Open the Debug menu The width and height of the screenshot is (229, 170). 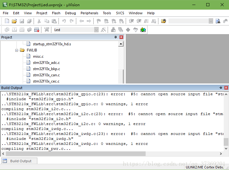pyautogui.click(x=70, y=13)
